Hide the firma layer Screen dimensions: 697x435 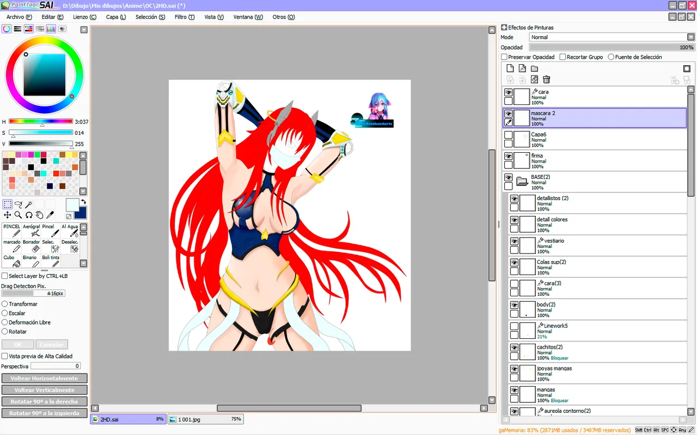(508, 156)
